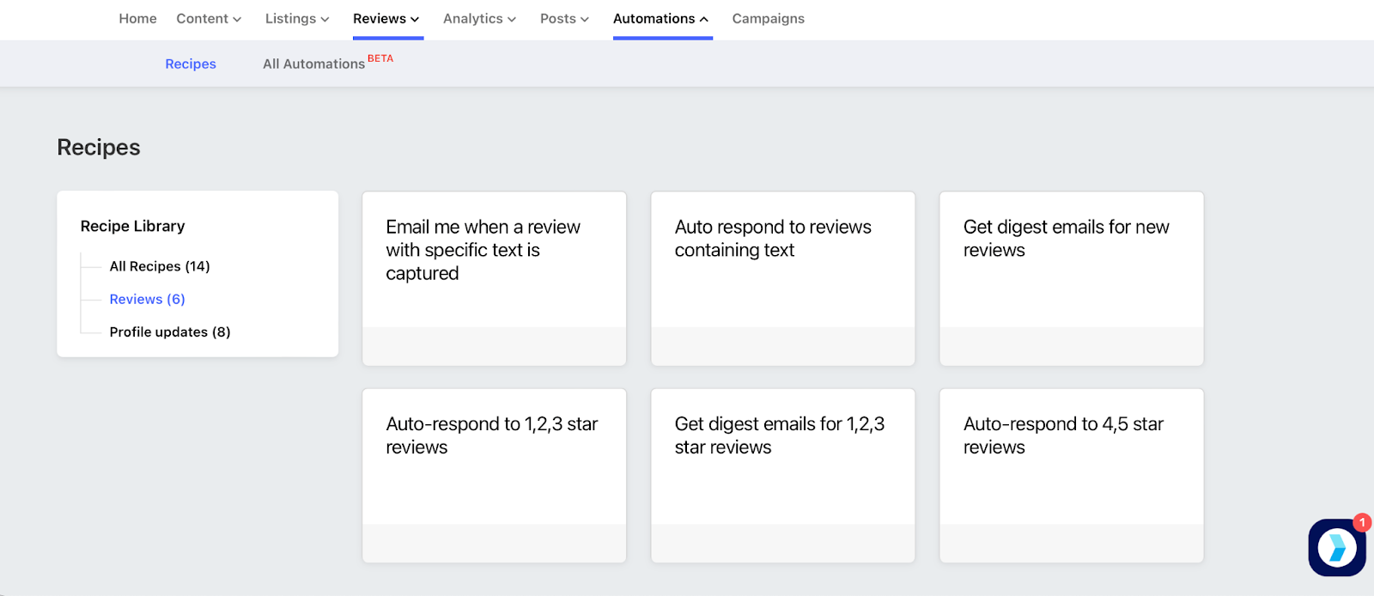Screen dimensions: 1374x596
Task: Open 'Get digest emails for 1,2,3 star reviews' recipe
Action: (x=783, y=476)
